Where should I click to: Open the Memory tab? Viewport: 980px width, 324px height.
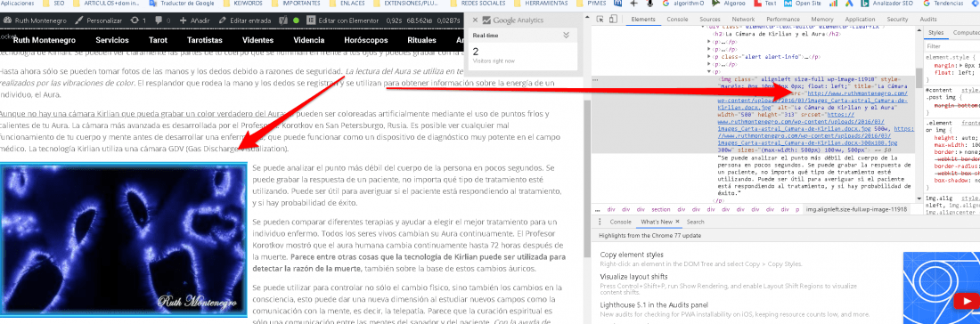(821, 20)
